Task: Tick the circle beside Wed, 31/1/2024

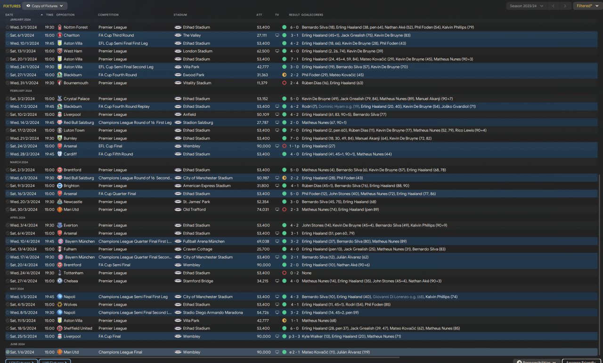Action: [x=8, y=83]
